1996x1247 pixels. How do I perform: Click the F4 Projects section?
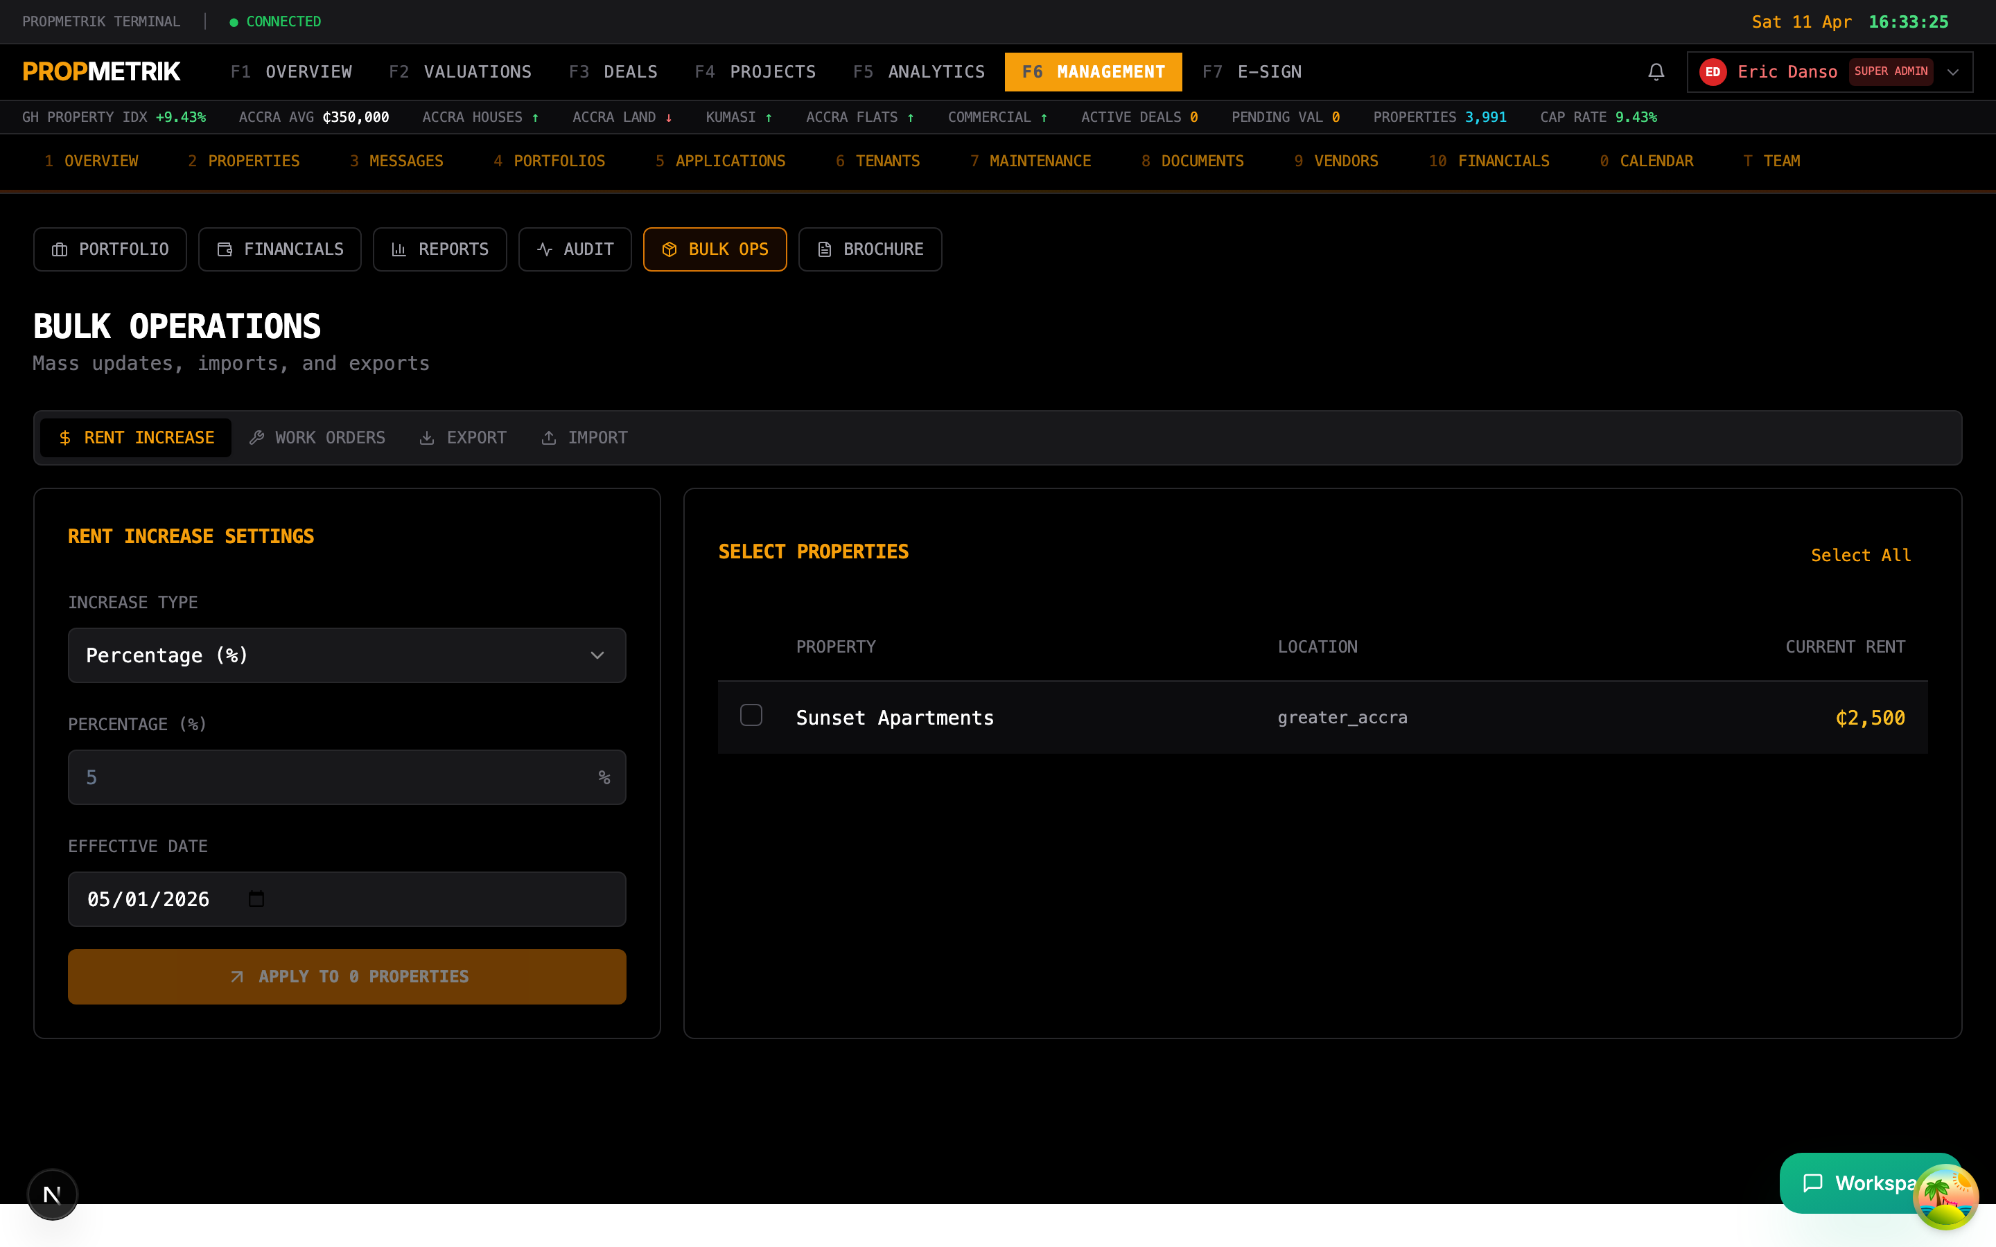(755, 72)
